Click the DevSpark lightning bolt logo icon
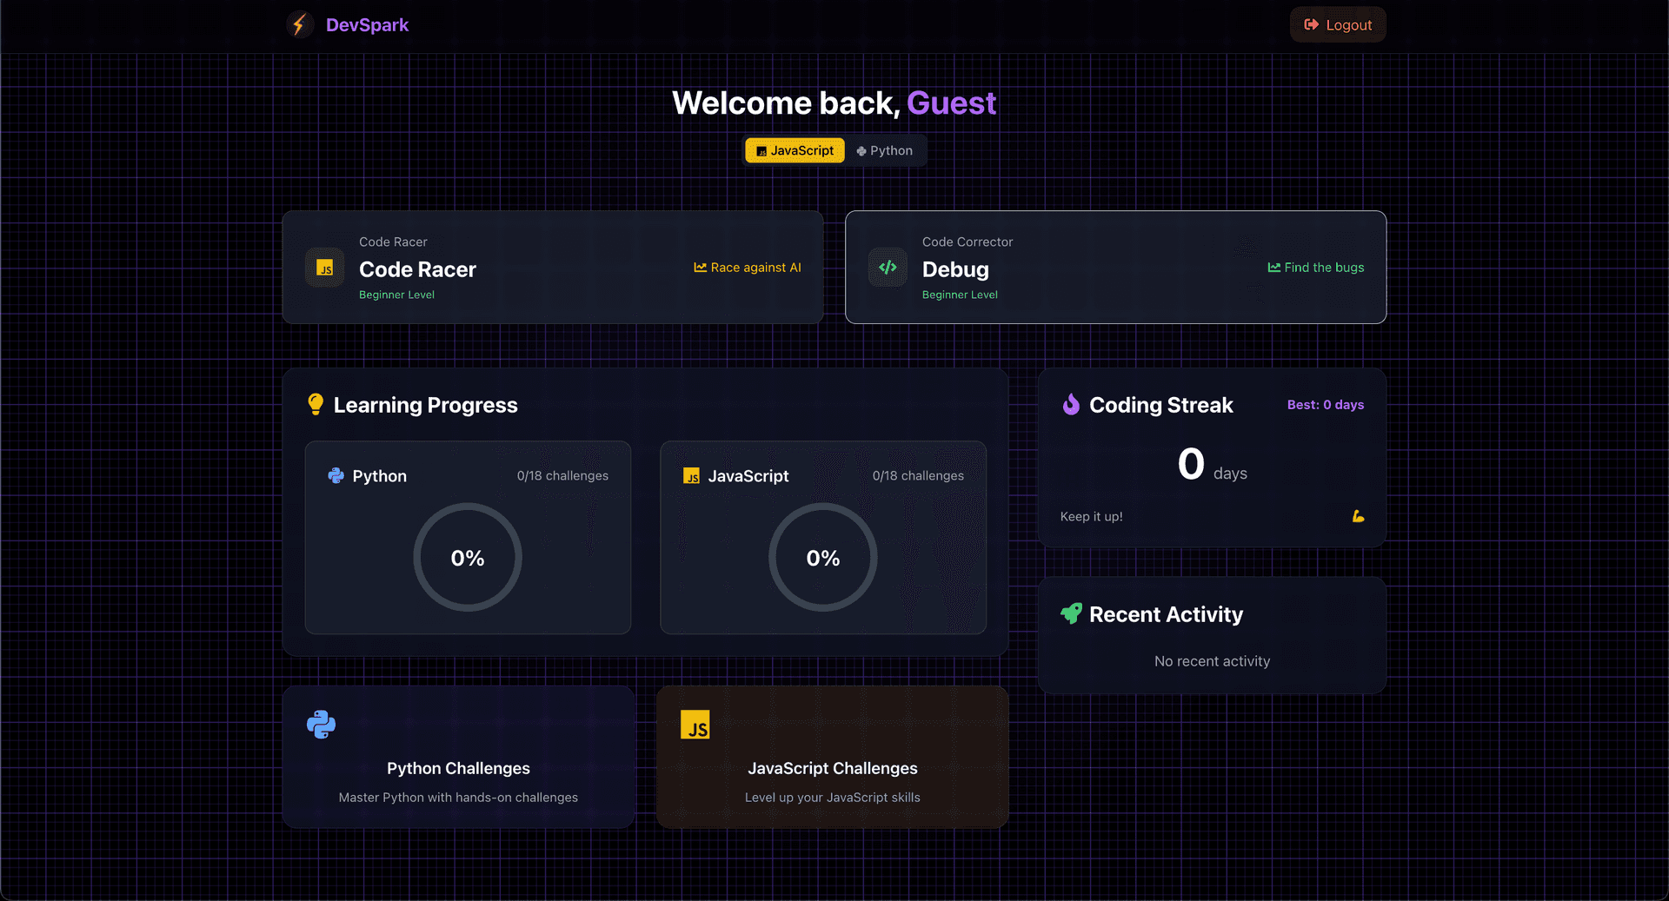This screenshot has width=1669, height=901. click(300, 24)
